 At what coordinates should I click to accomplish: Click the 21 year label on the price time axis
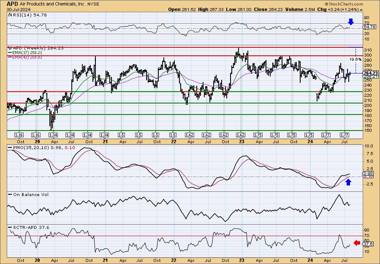[105, 142]
